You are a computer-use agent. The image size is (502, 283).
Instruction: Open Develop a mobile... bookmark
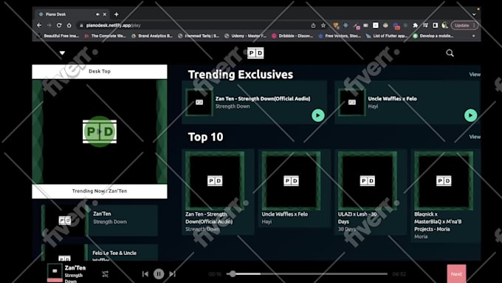tap(433, 36)
